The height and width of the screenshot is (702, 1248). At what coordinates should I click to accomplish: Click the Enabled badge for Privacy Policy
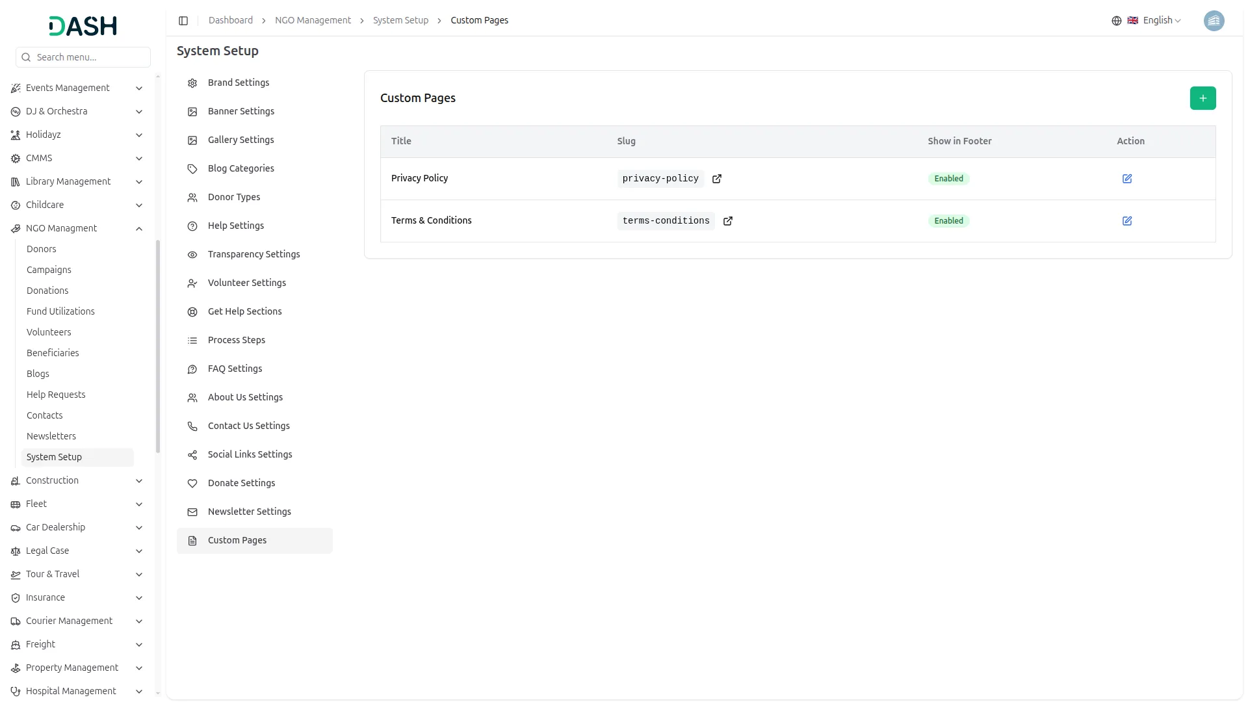point(948,179)
